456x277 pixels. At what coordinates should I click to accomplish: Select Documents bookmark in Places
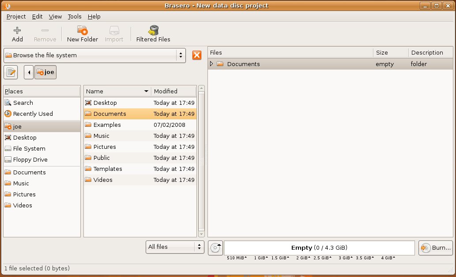click(x=42, y=172)
